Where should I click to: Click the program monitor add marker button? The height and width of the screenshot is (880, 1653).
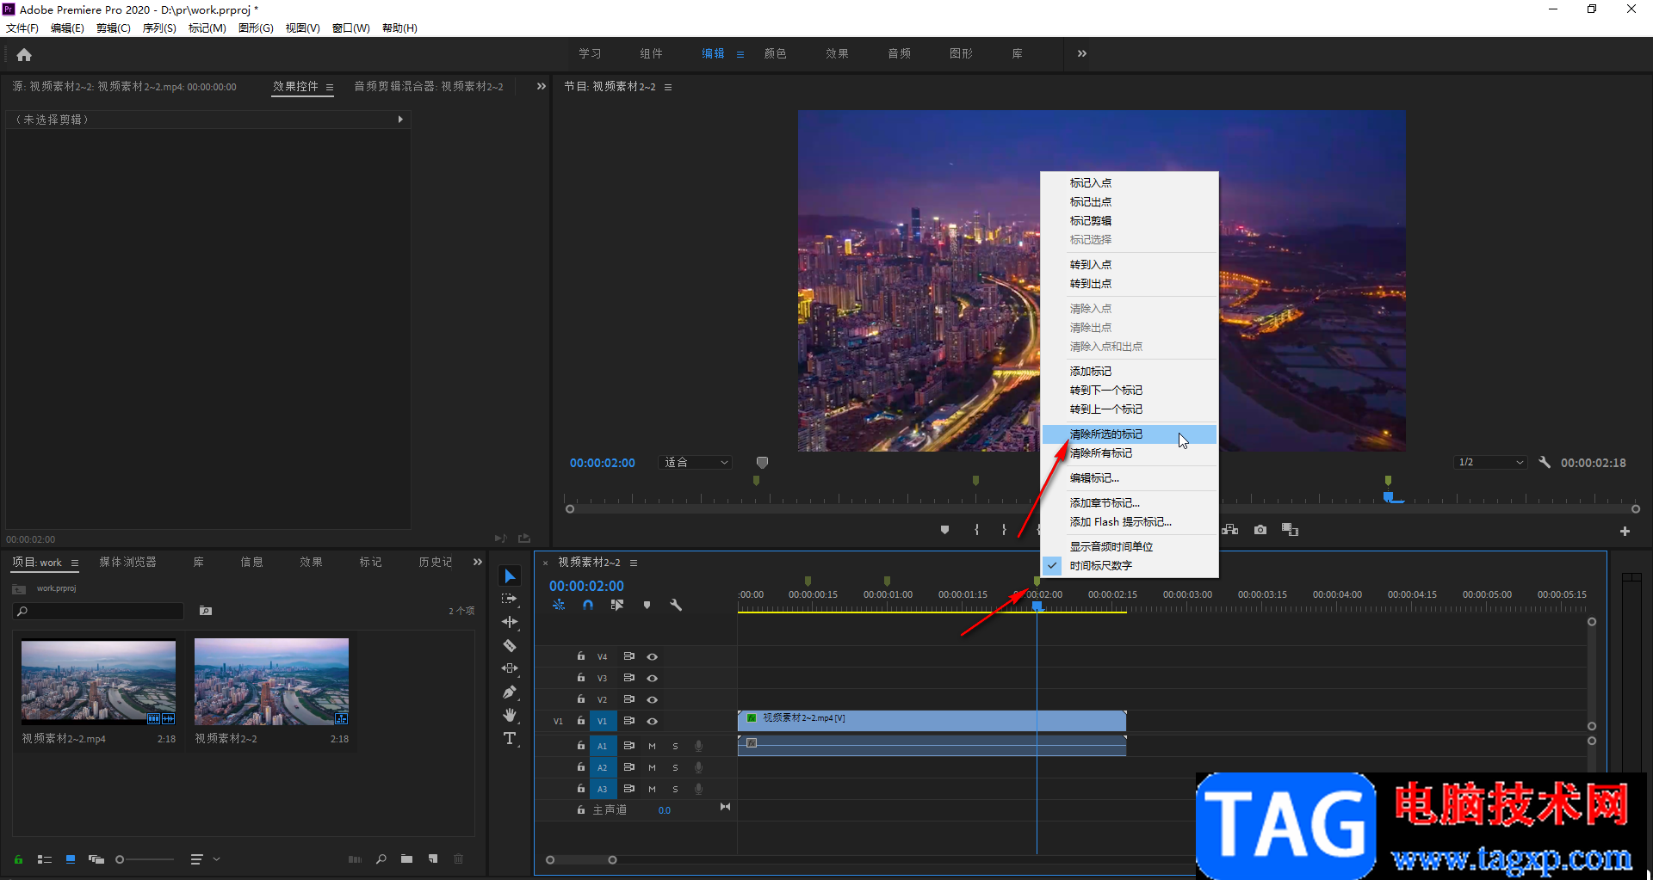pos(944,530)
